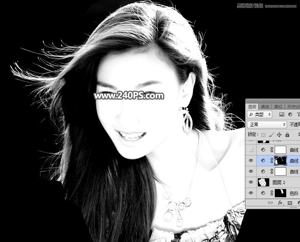Screen dimensions: 300x242
Task: Hide the selected 曲线 layer
Action: pos(251,161)
